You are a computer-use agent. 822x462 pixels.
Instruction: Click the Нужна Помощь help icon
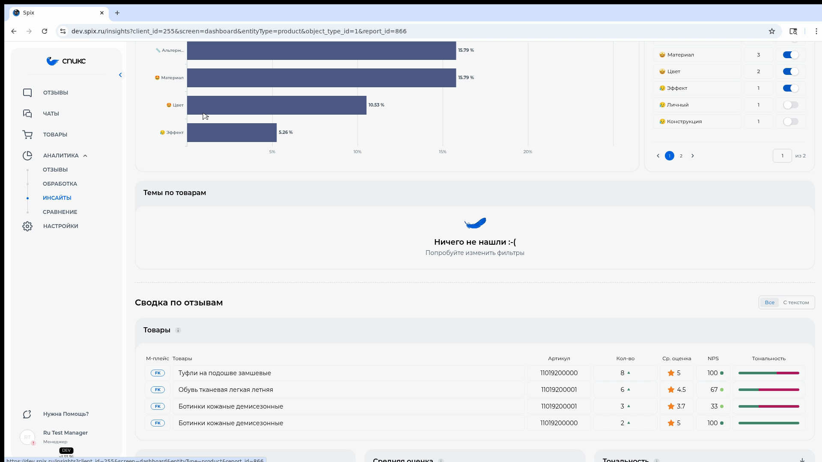tap(27, 414)
